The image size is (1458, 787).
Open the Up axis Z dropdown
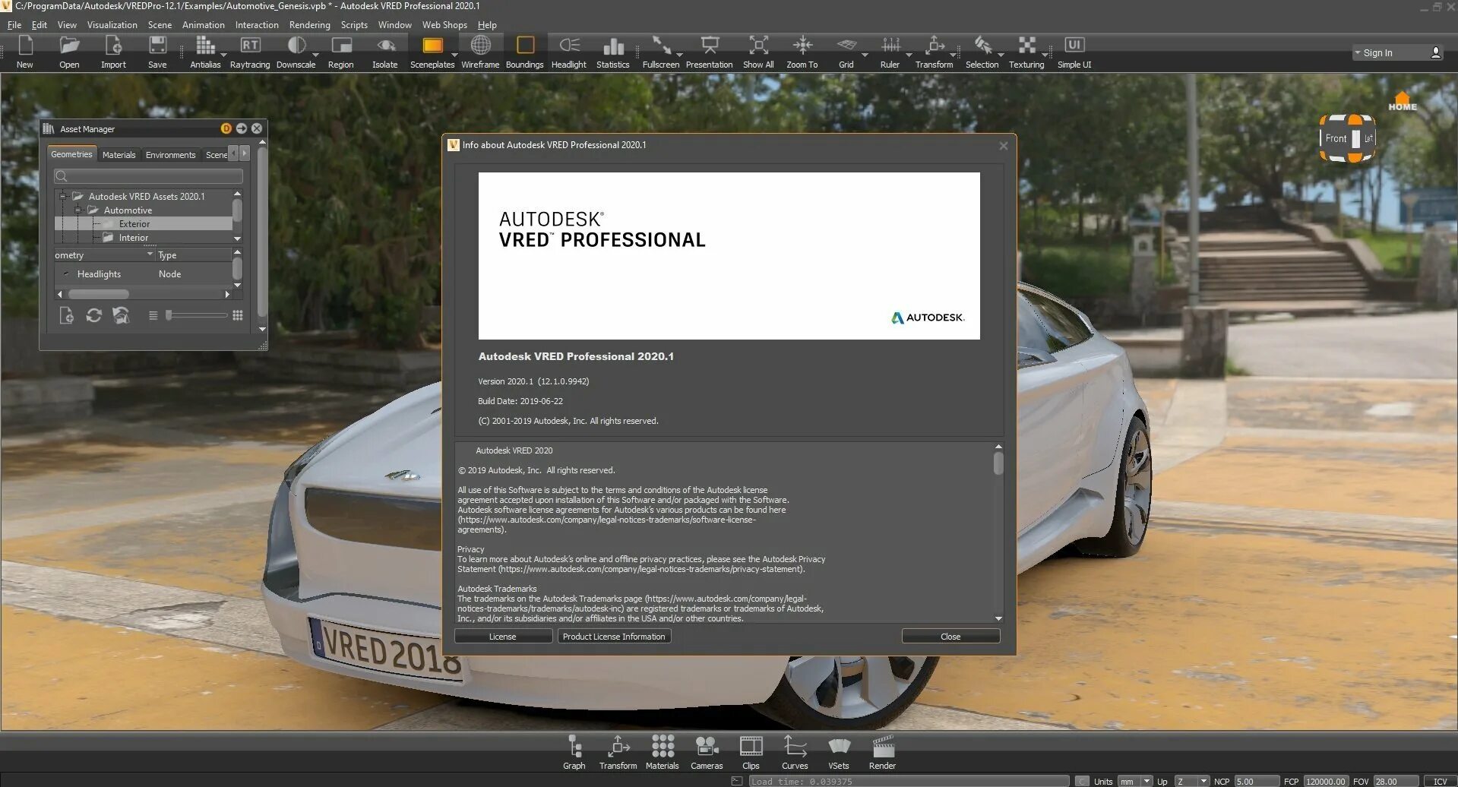point(1191,781)
